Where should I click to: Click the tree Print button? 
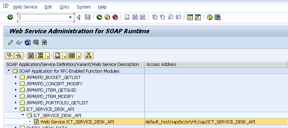click(x=58, y=56)
